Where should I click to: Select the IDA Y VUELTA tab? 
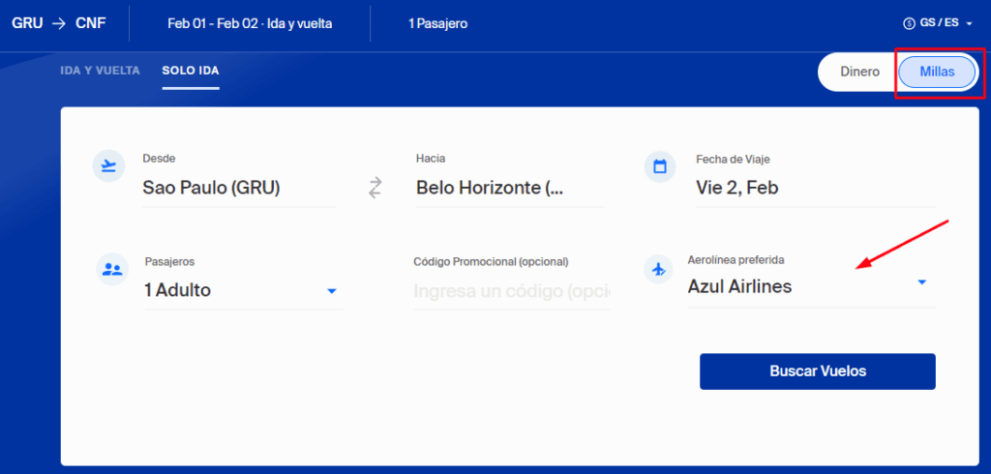point(100,72)
